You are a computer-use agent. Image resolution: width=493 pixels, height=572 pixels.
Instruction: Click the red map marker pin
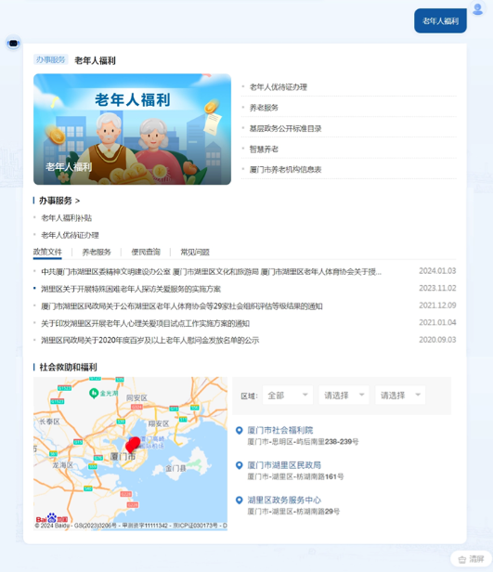pyautogui.click(x=133, y=444)
